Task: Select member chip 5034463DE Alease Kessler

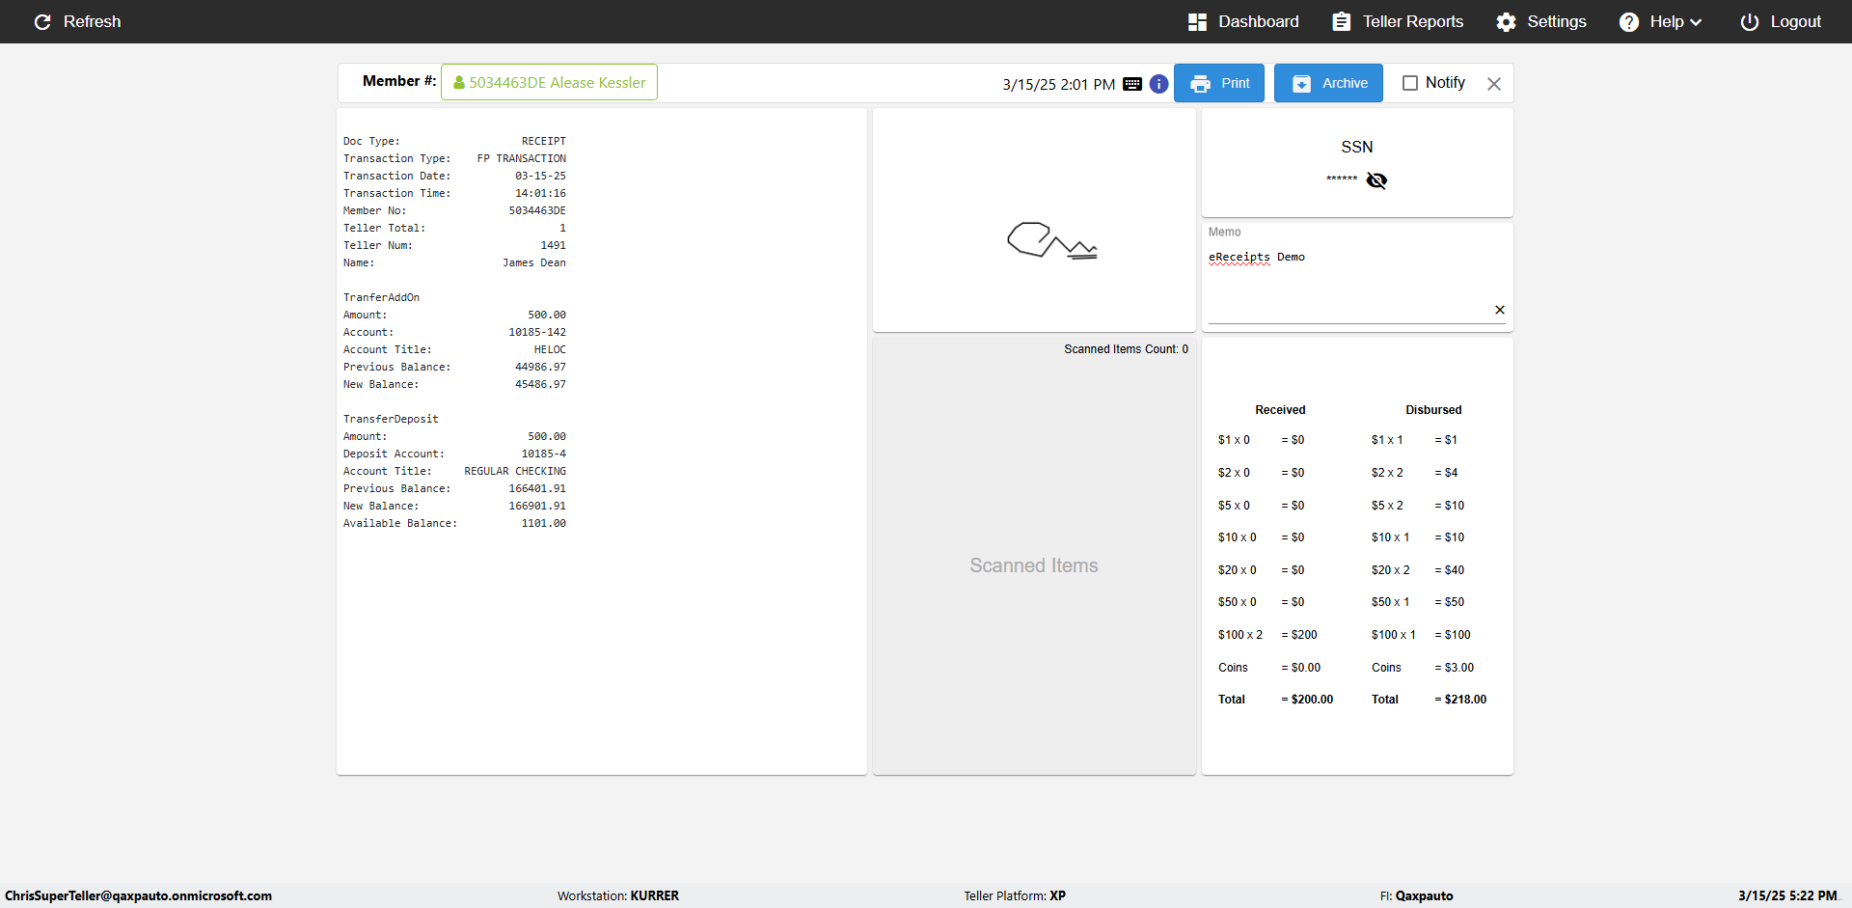Action: 549,82
